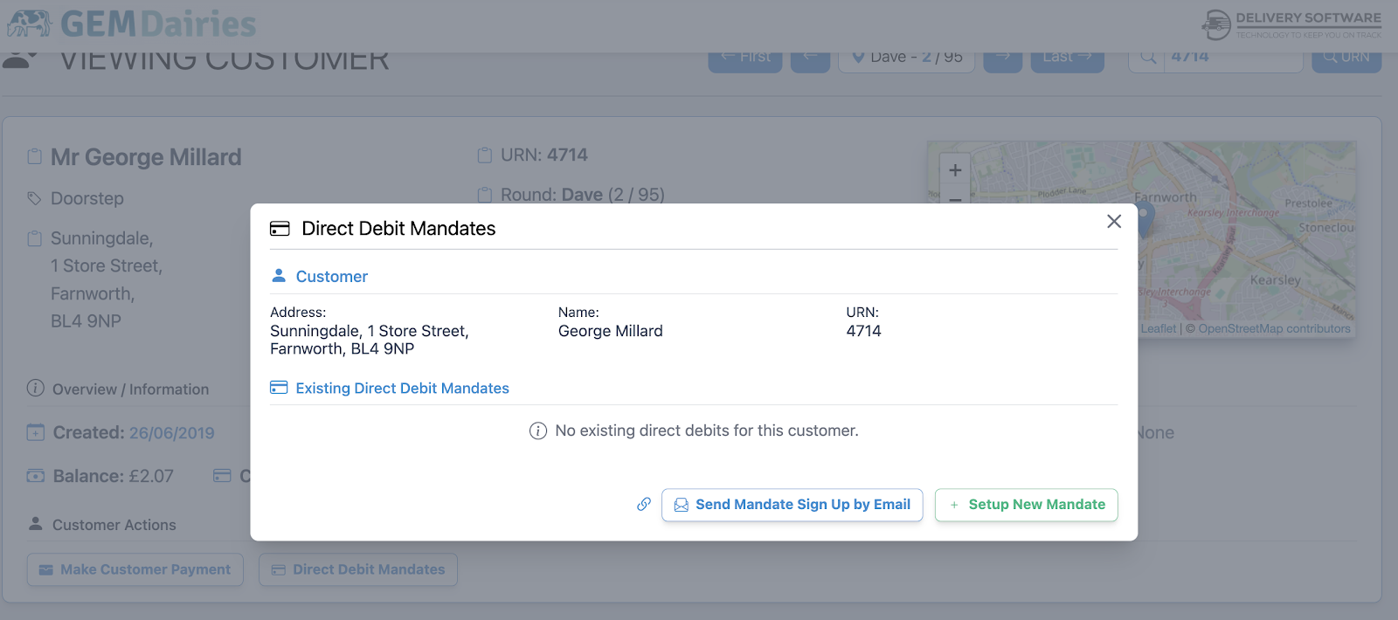
Task: Click Make Customer Payment button
Action: (x=135, y=569)
